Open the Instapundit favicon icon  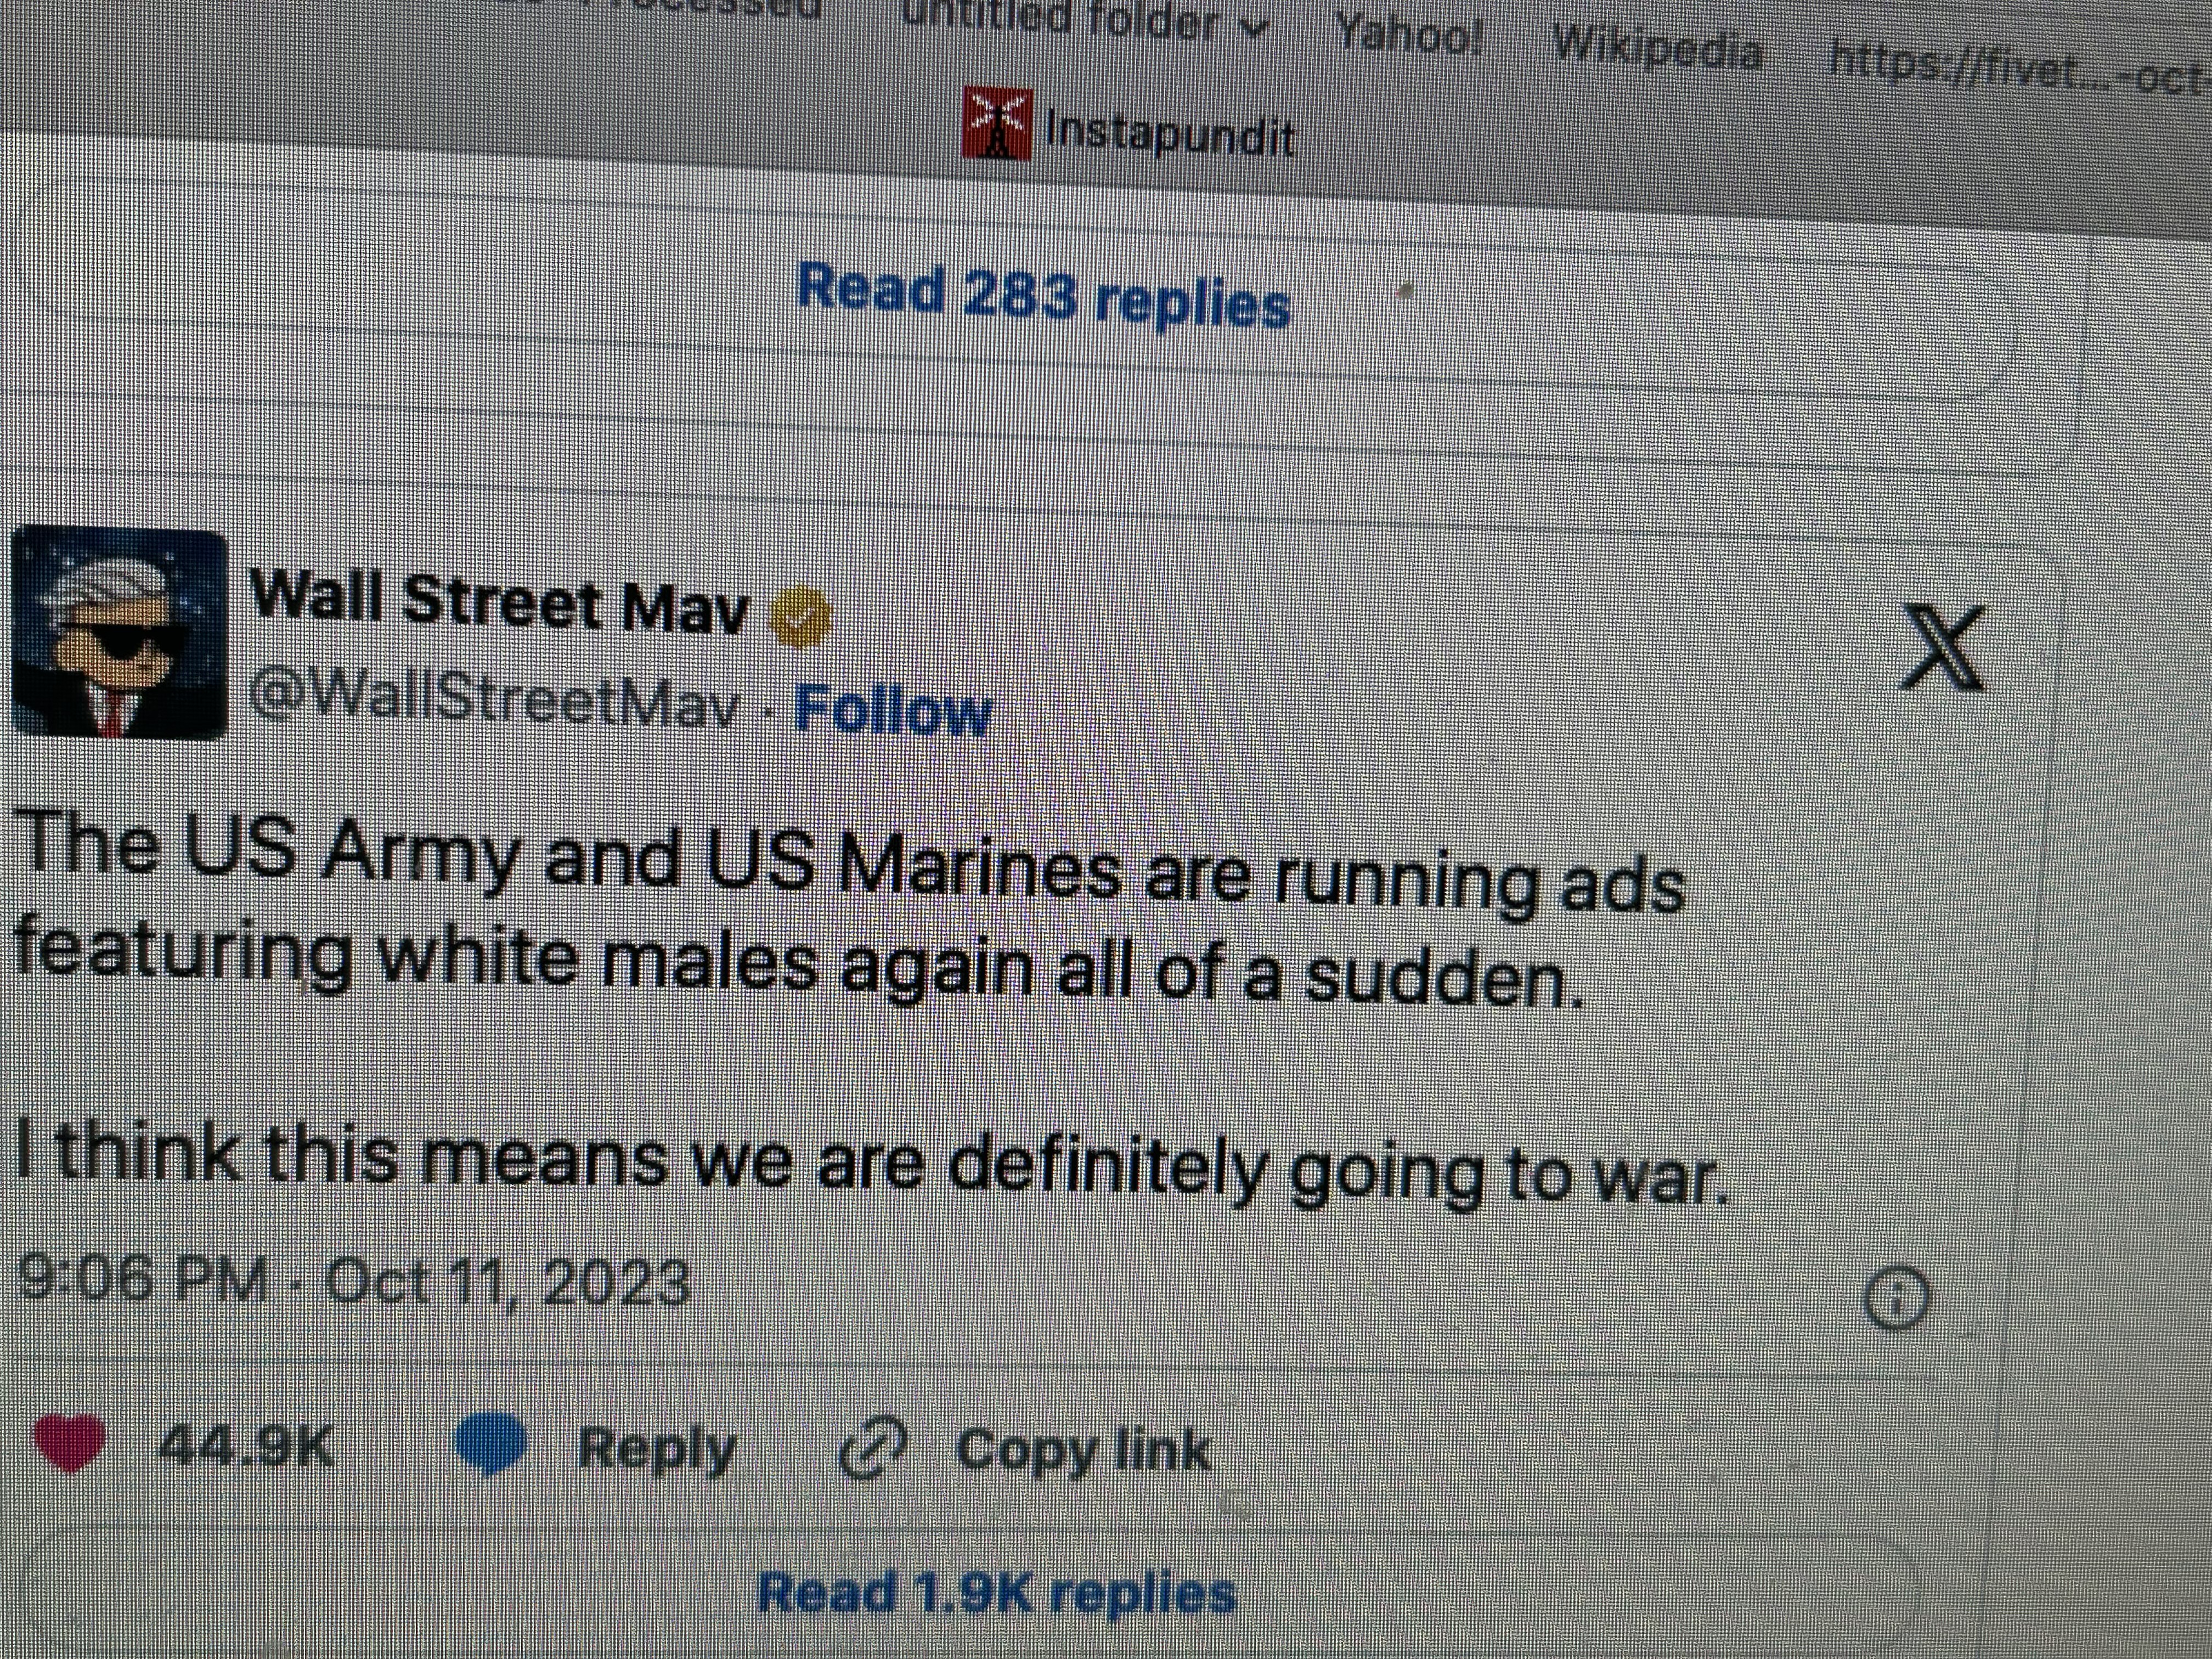(x=996, y=123)
